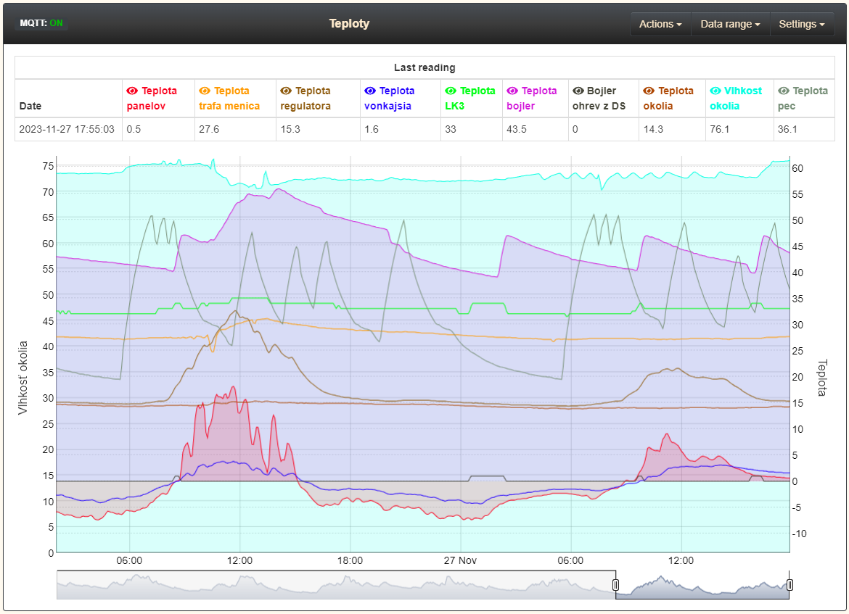Click the brown eye icon for Teplota regulatora
The image size is (849, 614).
286,91
